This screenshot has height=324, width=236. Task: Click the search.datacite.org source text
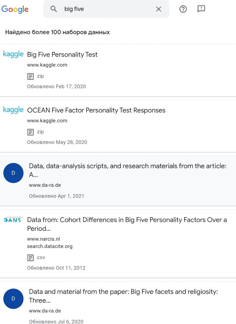pos(50,246)
